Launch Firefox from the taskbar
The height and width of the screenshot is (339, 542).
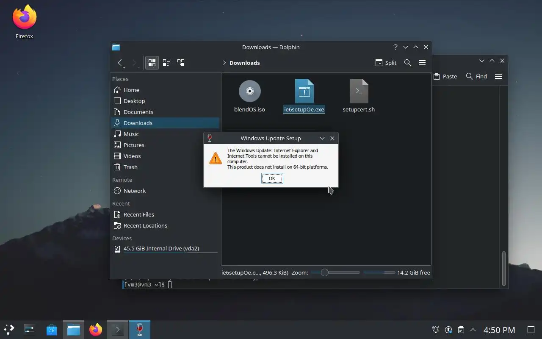[x=96, y=329]
